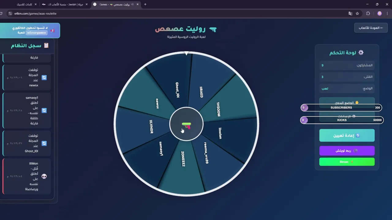This screenshot has height=220, width=392.
Task: Select the روليت عصعص Games tab
Action: (116, 4)
